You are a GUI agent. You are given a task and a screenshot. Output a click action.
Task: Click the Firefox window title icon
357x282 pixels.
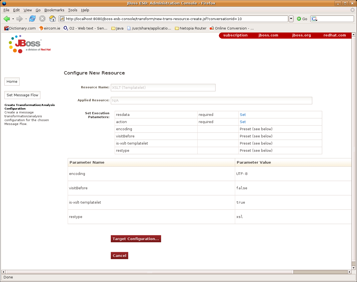pyautogui.click(x=4, y=3)
